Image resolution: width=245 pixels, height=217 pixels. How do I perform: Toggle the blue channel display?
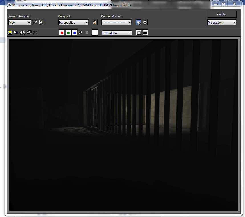pyautogui.click(x=74, y=33)
